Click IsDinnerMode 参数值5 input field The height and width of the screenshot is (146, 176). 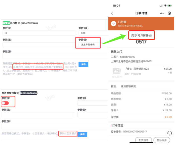(55, 126)
